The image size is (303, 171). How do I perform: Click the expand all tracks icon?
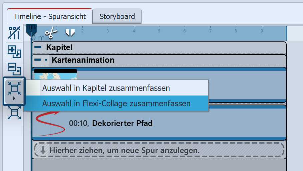14,51
